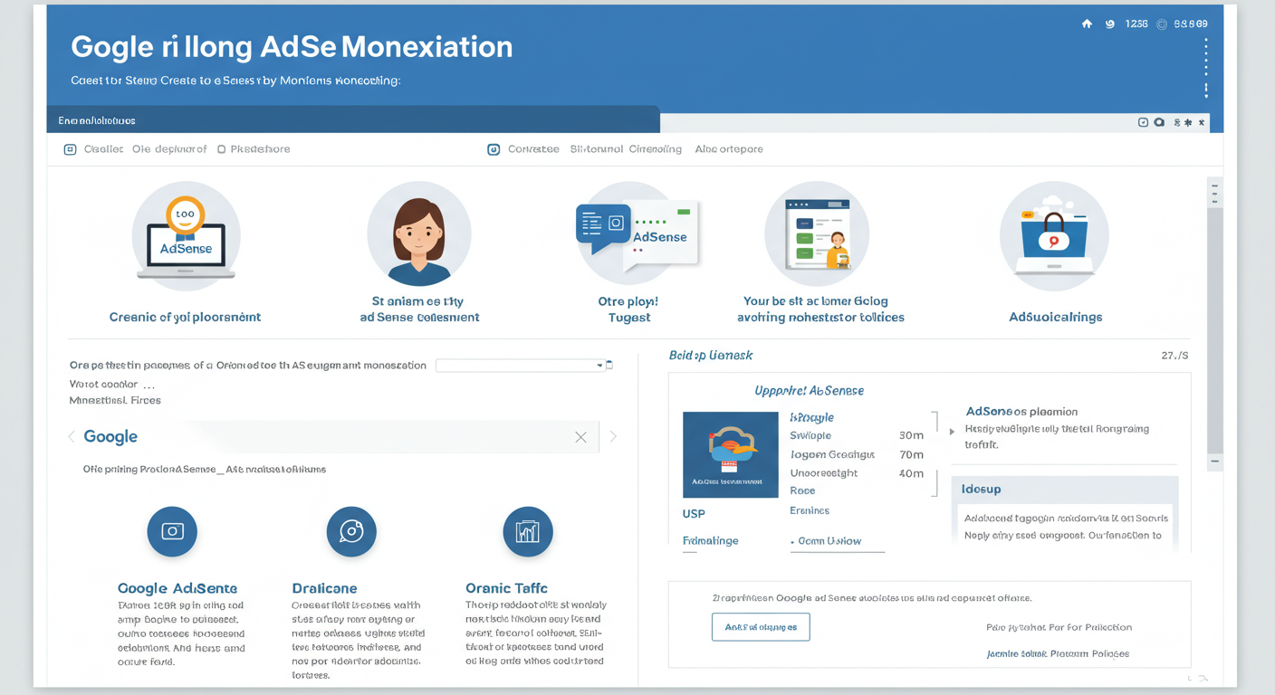Screen dimensions: 1275x695
Task: Click the 40m value in the list
Action: (x=911, y=474)
